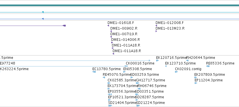Select the EC13780.5prime feature glyph
239x107 pixels.
click(94, 72)
